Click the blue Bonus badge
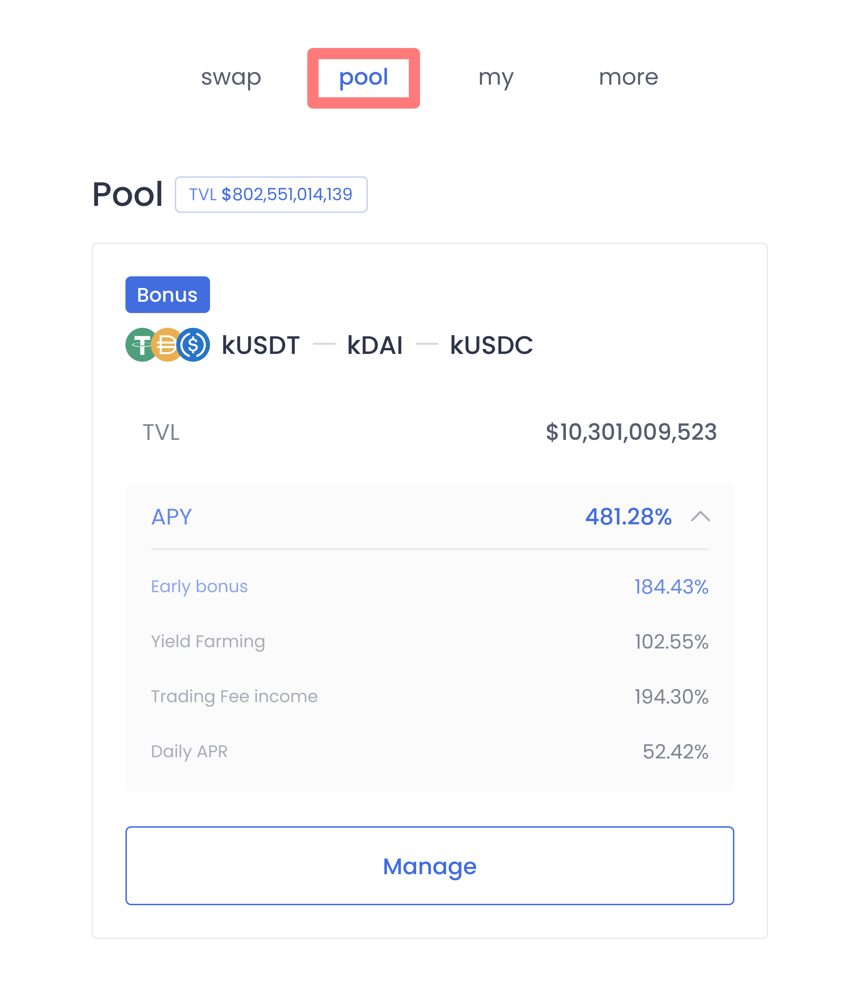Screen dimensions: 857x987 tap(167, 295)
